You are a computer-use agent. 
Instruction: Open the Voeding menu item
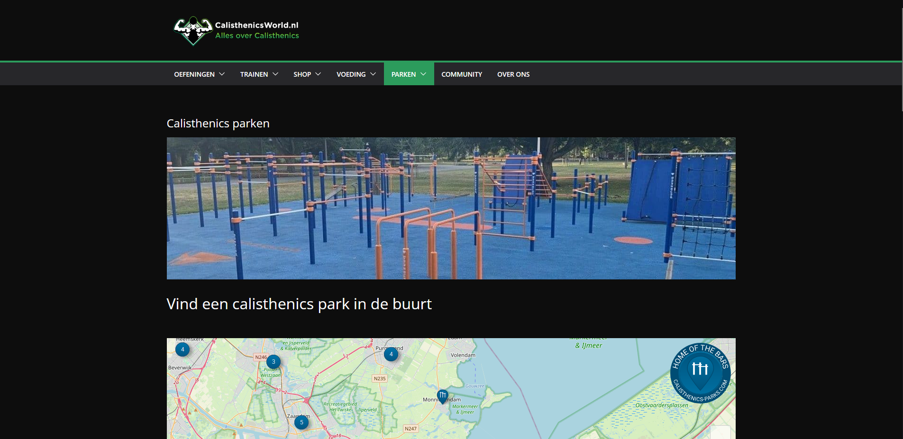(351, 74)
